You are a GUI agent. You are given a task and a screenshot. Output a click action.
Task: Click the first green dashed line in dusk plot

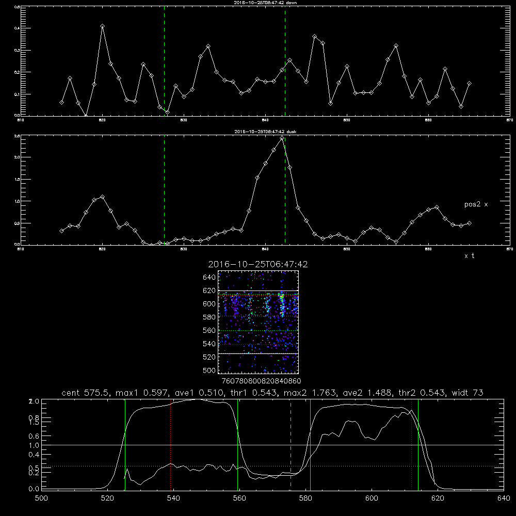(164, 190)
